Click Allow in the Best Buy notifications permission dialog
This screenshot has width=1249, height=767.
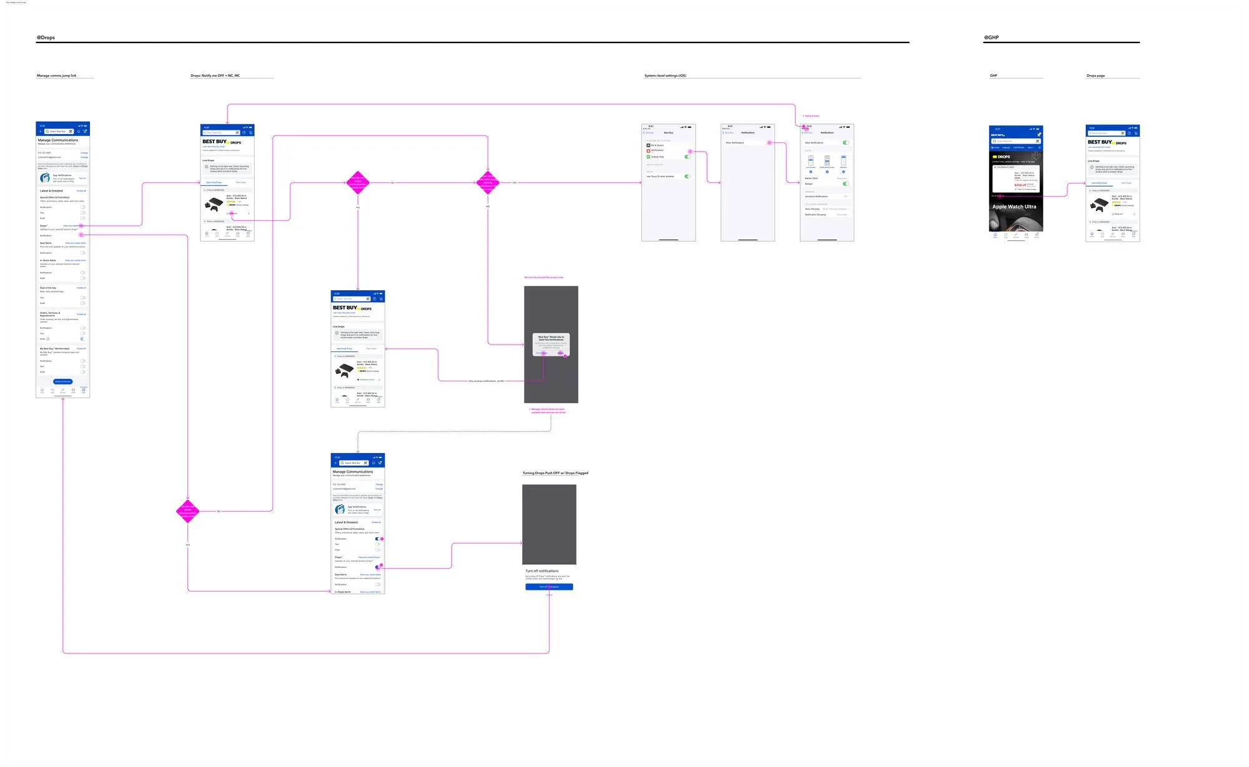(x=560, y=353)
